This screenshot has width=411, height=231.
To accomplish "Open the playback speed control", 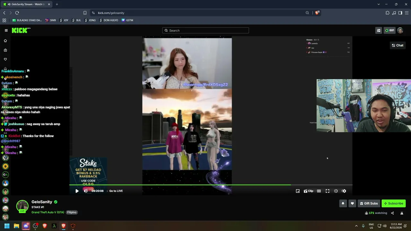I will [x=336, y=191].
